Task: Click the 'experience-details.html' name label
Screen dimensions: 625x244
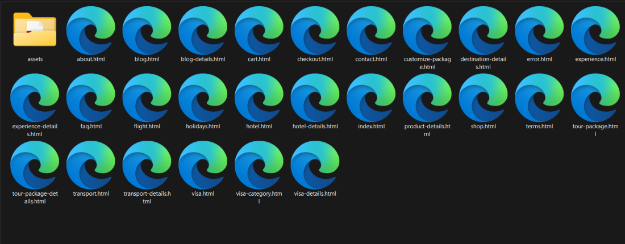Action: pyautogui.click(x=35, y=130)
